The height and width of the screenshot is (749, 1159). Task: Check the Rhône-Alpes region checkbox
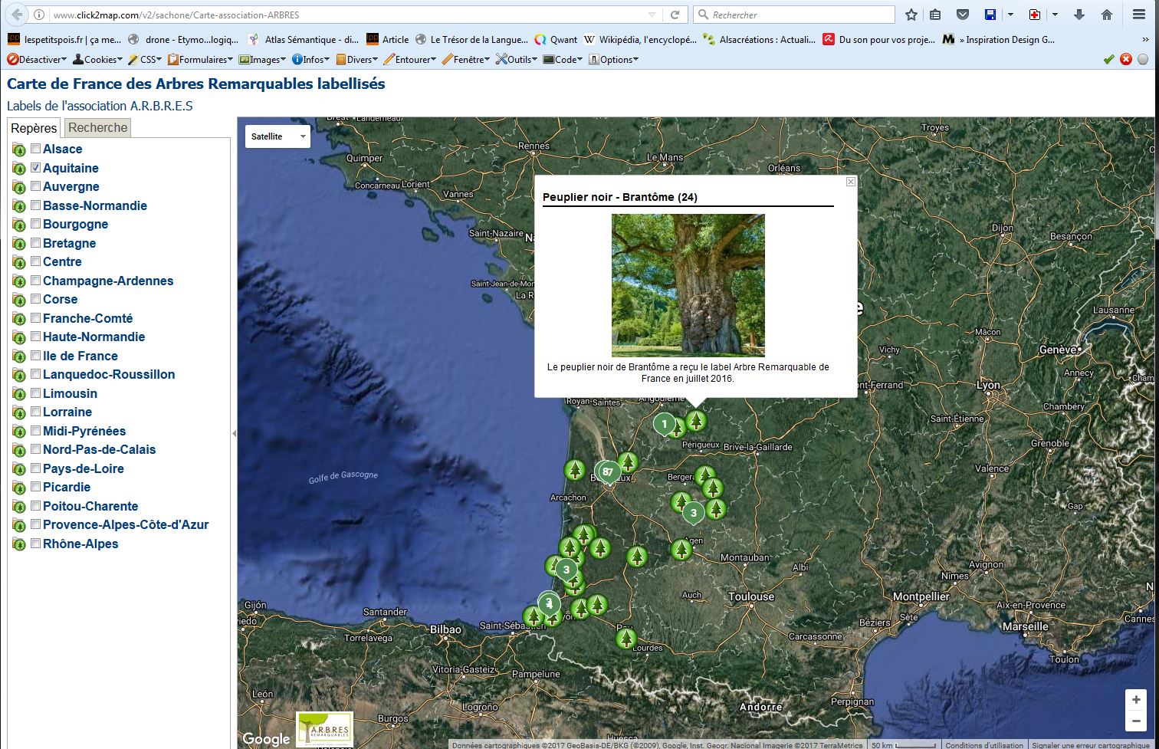tap(35, 543)
